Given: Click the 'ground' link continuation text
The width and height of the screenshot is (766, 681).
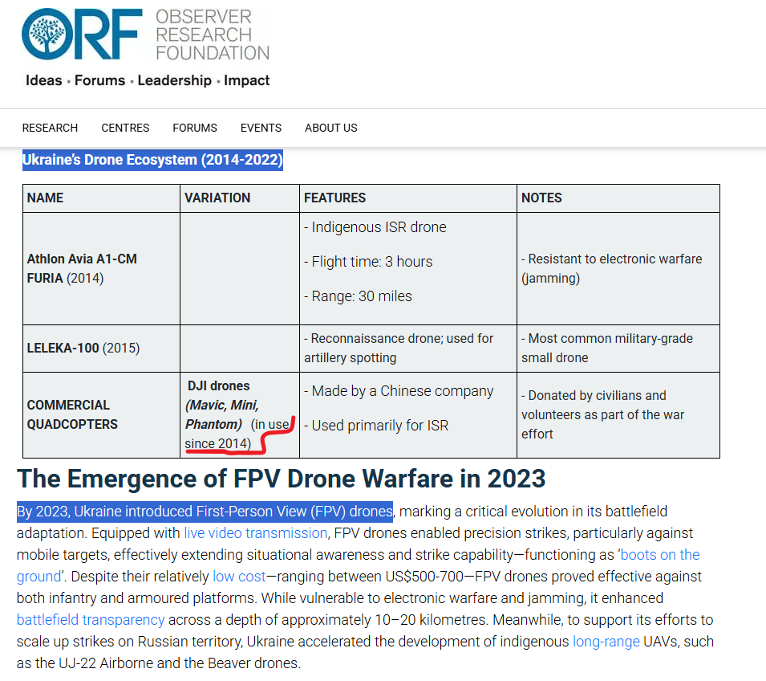Looking at the screenshot, I should point(39,577).
